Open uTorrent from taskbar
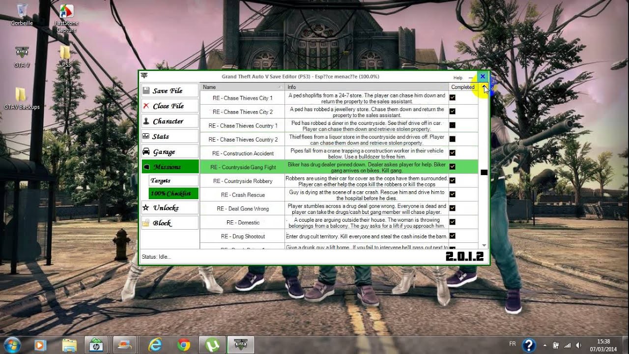Image resolution: width=629 pixels, height=354 pixels. coord(212,345)
